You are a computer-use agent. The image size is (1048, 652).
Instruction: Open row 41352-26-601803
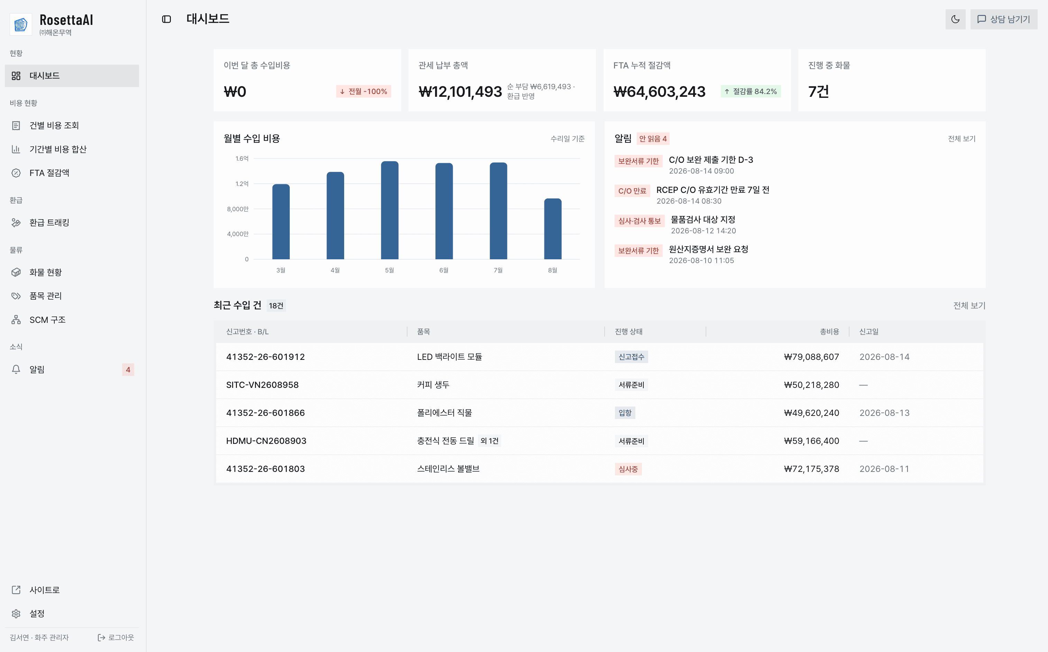[599, 469]
